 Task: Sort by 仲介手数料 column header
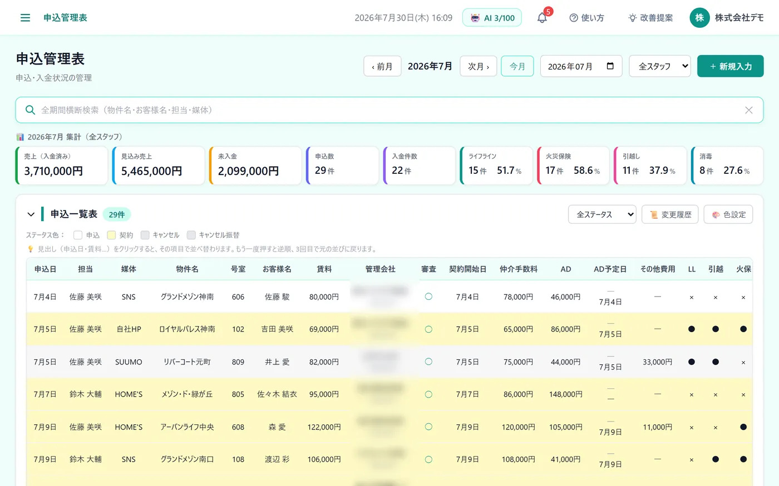[x=519, y=269]
